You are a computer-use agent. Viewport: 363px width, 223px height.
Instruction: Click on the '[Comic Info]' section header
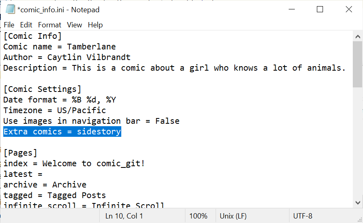click(x=33, y=36)
